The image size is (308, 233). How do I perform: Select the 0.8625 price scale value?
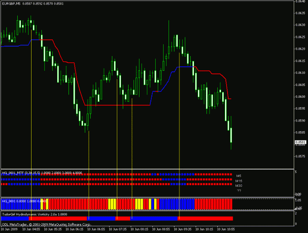[x=301, y=37]
